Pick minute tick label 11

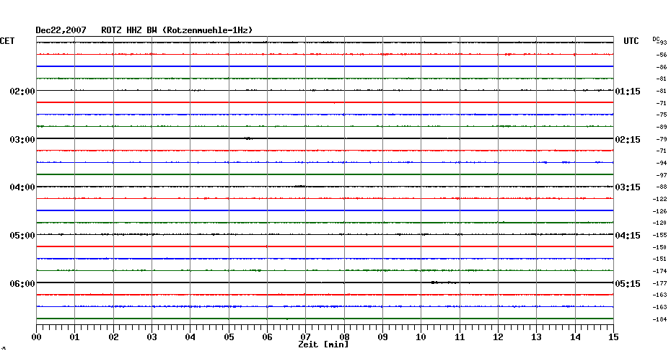click(460, 337)
